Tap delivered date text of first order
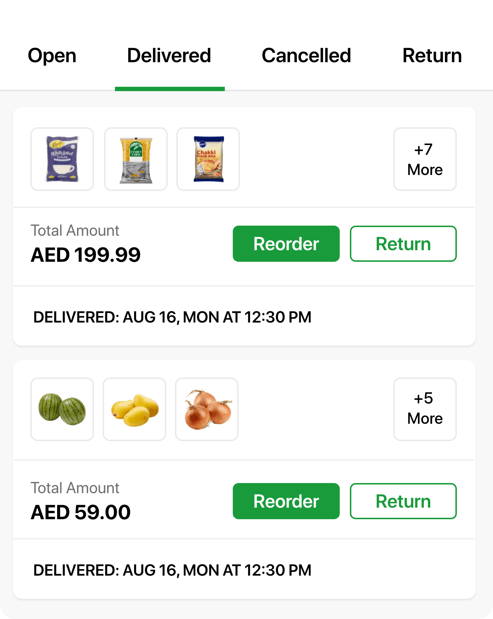493x619 pixels. point(172,317)
